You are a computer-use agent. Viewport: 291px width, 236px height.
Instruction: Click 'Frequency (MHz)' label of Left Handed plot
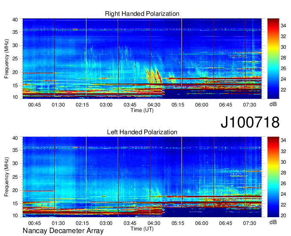(6, 177)
